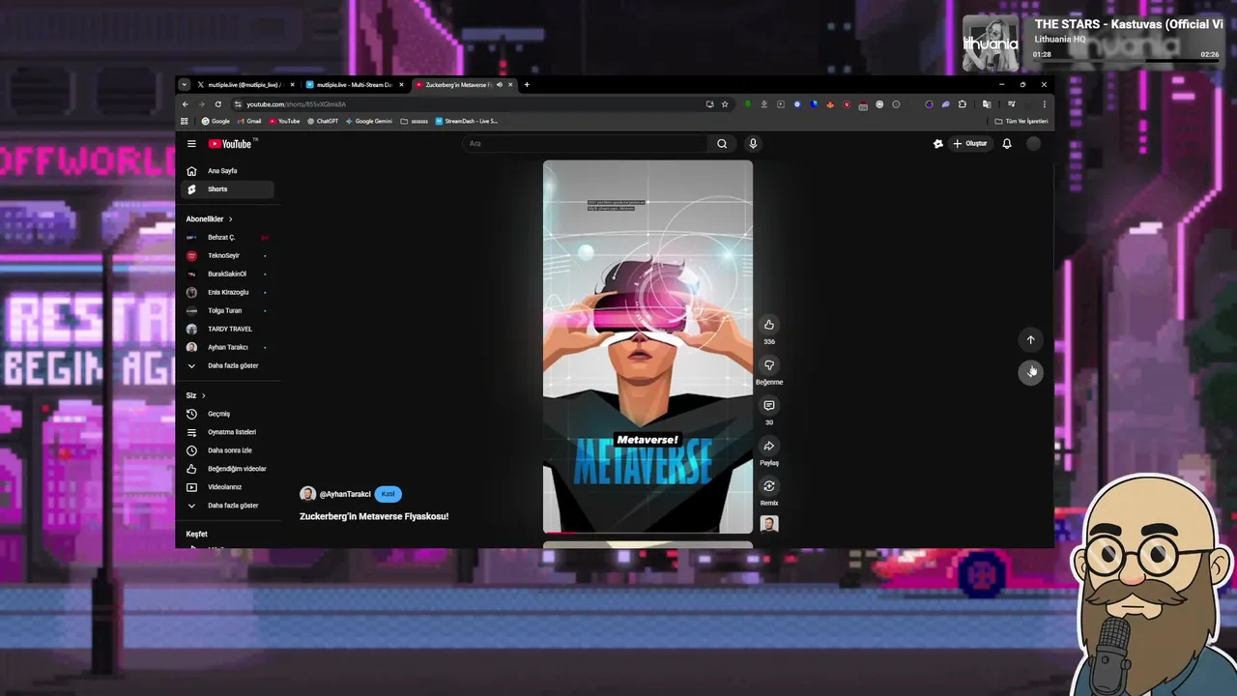
Task: Go forward in the browser
Action: point(201,104)
